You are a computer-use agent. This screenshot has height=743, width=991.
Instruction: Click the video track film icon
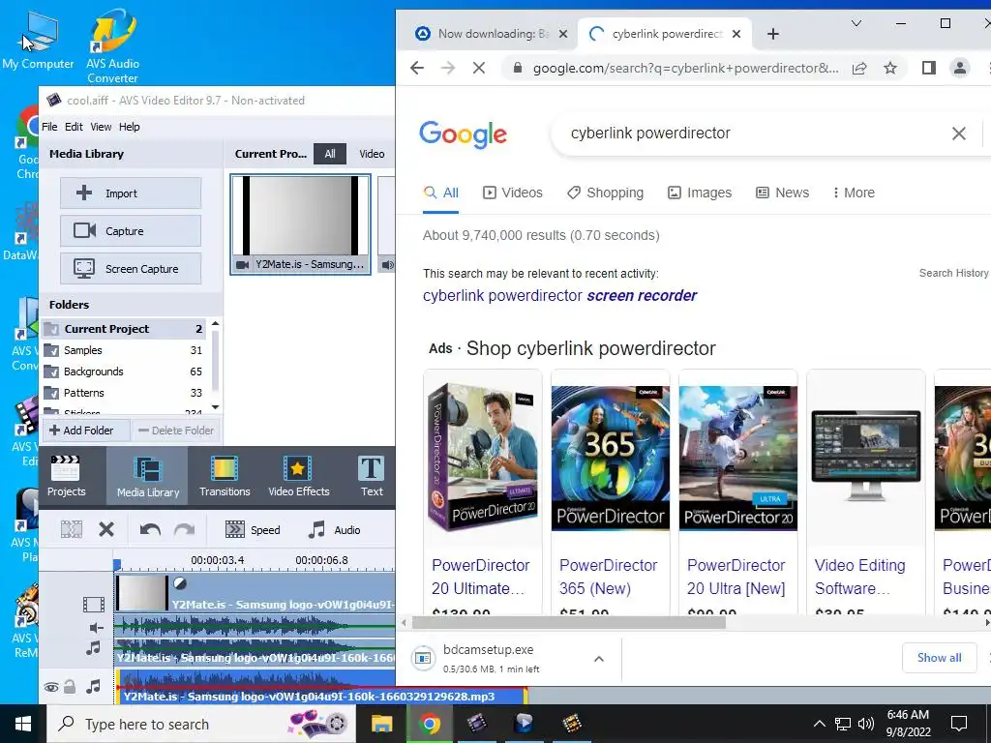tap(94, 605)
